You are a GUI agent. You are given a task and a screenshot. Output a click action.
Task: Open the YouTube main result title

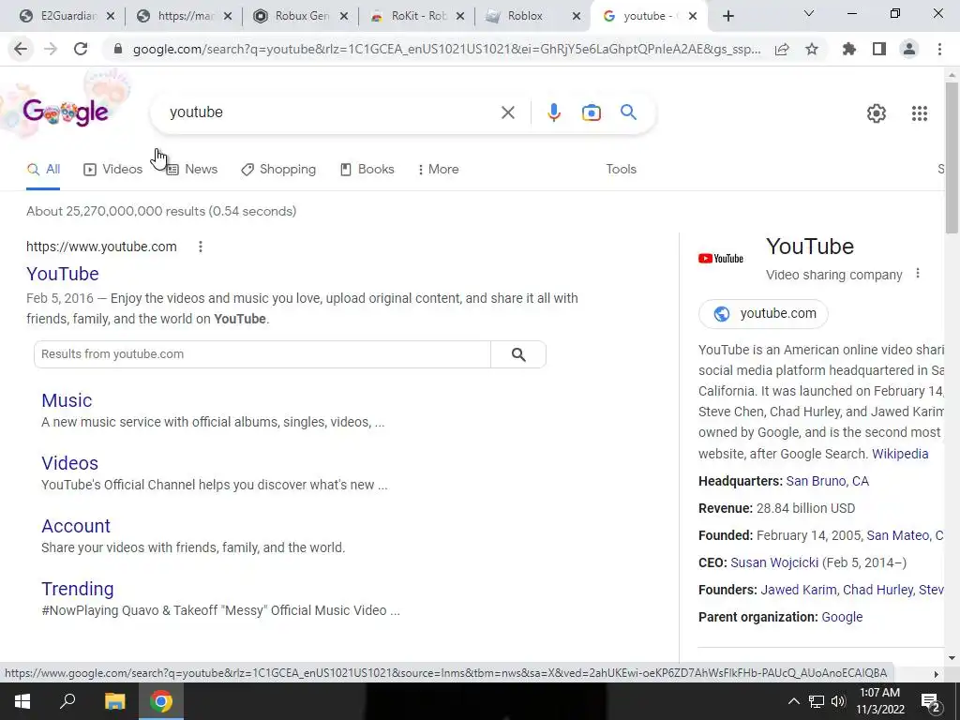63,274
